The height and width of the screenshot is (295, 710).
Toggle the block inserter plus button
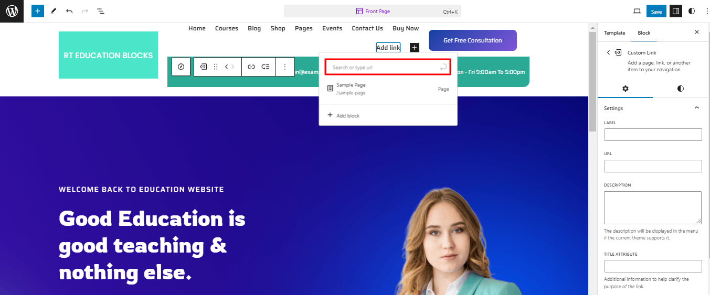point(38,11)
